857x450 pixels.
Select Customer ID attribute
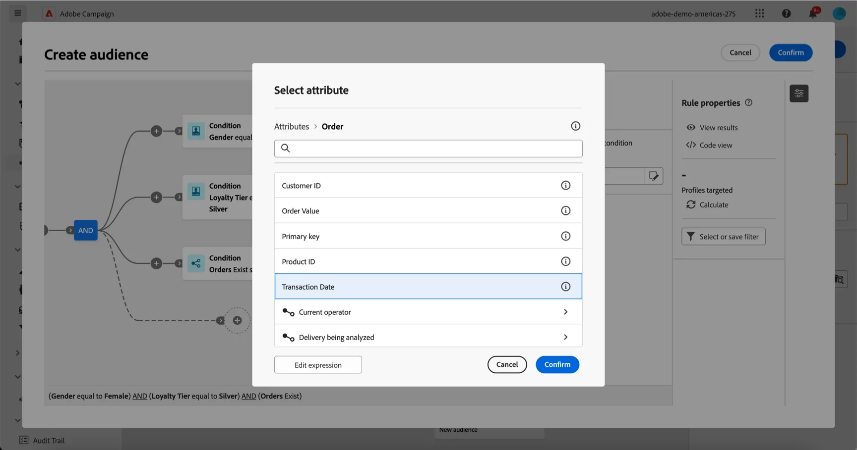coord(428,186)
